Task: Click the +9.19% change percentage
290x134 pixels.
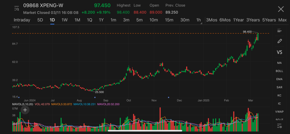Action: 104,12
